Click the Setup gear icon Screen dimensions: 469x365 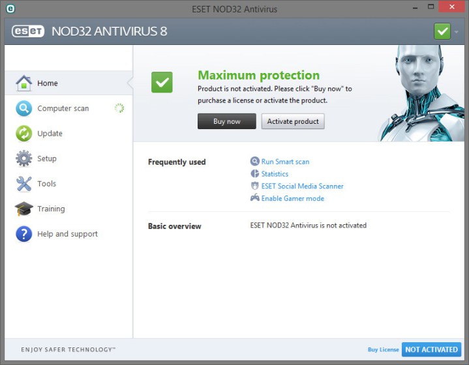point(24,158)
